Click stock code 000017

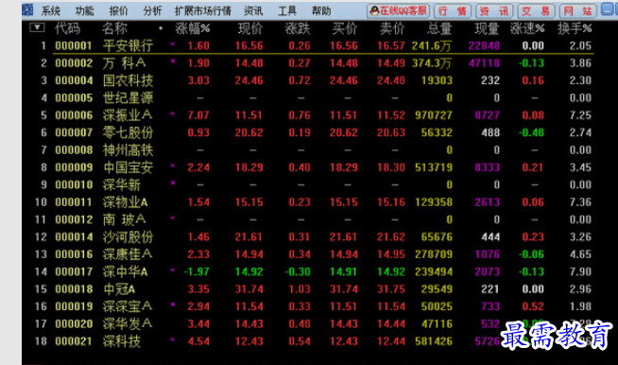click(74, 271)
